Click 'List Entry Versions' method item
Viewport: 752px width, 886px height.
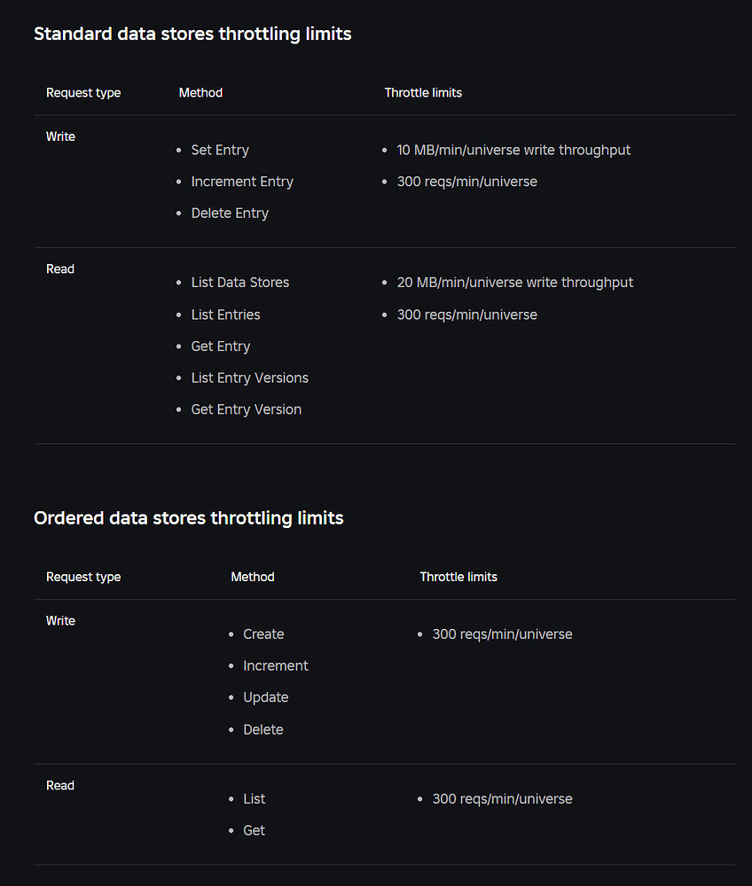249,378
